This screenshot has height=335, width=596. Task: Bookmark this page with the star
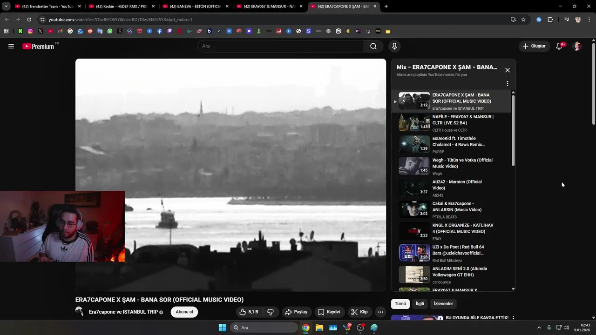pyautogui.click(x=523, y=20)
